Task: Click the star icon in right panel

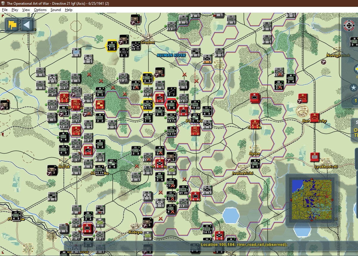Action: pos(354,88)
